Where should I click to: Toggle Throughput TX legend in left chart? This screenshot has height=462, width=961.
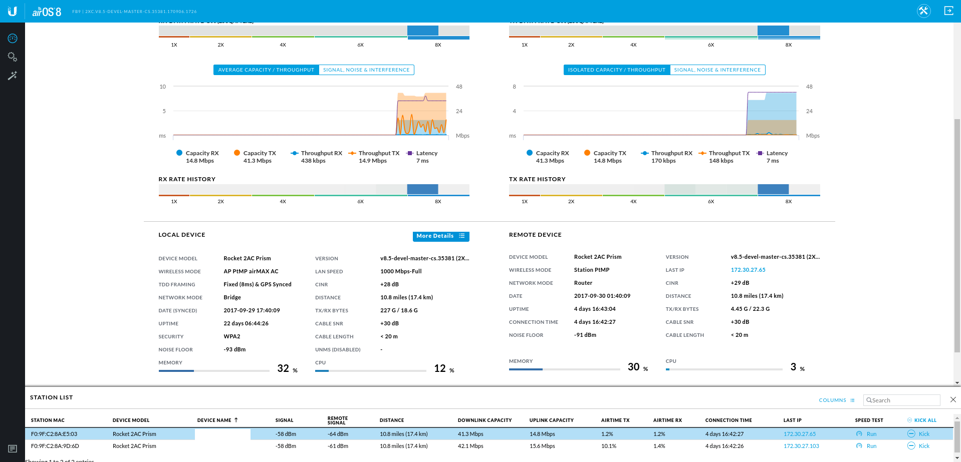click(x=374, y=154)
